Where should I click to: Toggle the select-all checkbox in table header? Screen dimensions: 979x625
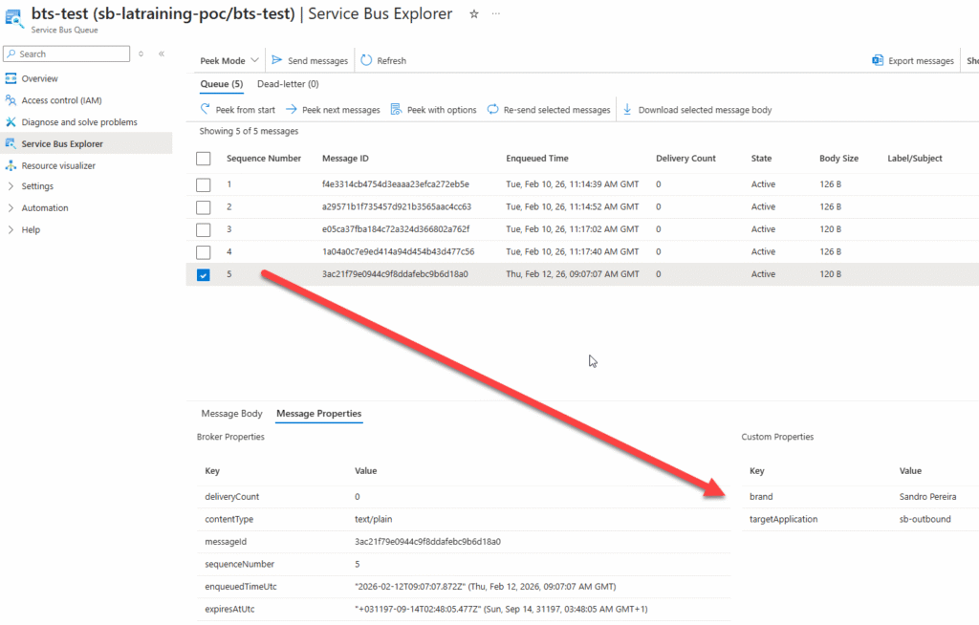[x=204, y=159]
